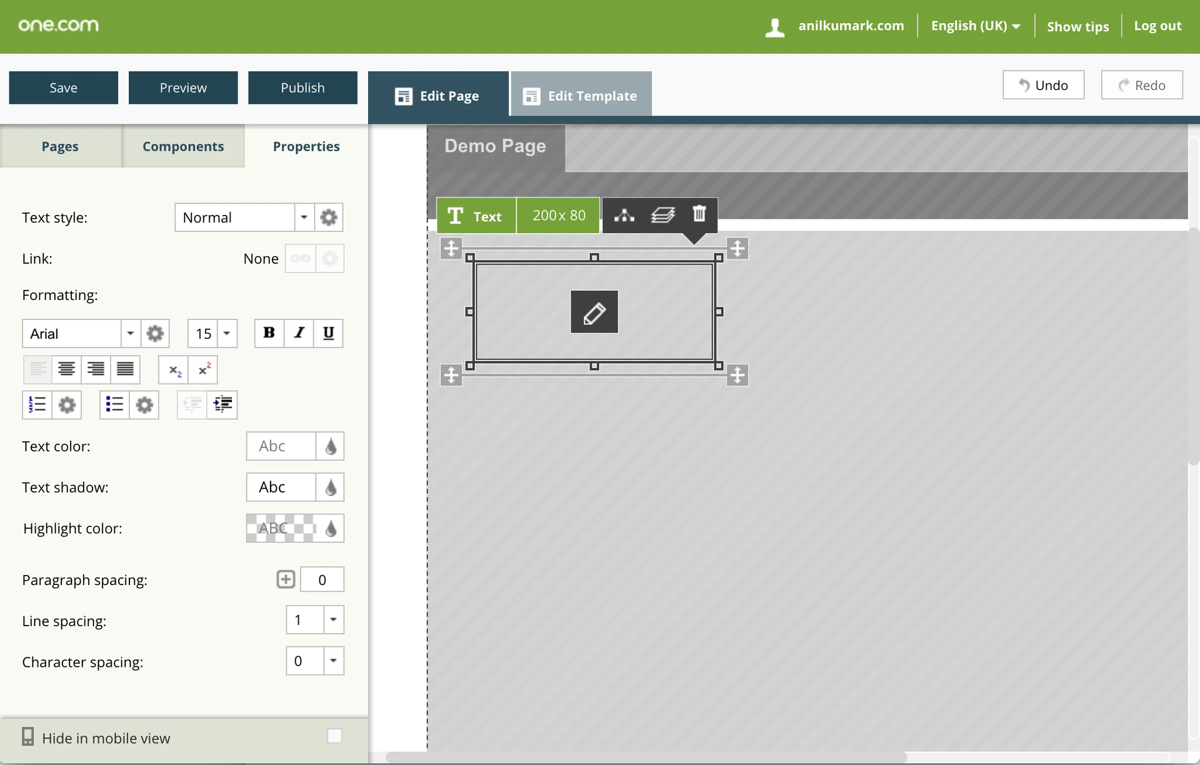
Task: Click the Save button
Action: tap(64, 87)
